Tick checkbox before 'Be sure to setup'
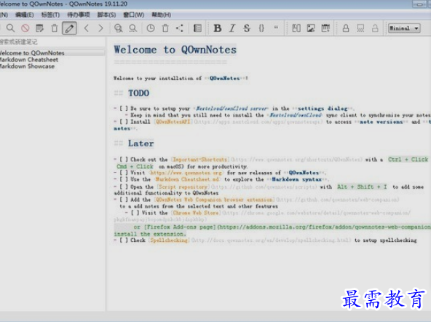 (x=124, y=109)
